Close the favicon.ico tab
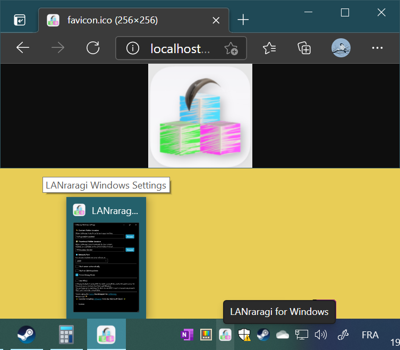Viewport: 400px width, 350px height. tap(216, 20)
